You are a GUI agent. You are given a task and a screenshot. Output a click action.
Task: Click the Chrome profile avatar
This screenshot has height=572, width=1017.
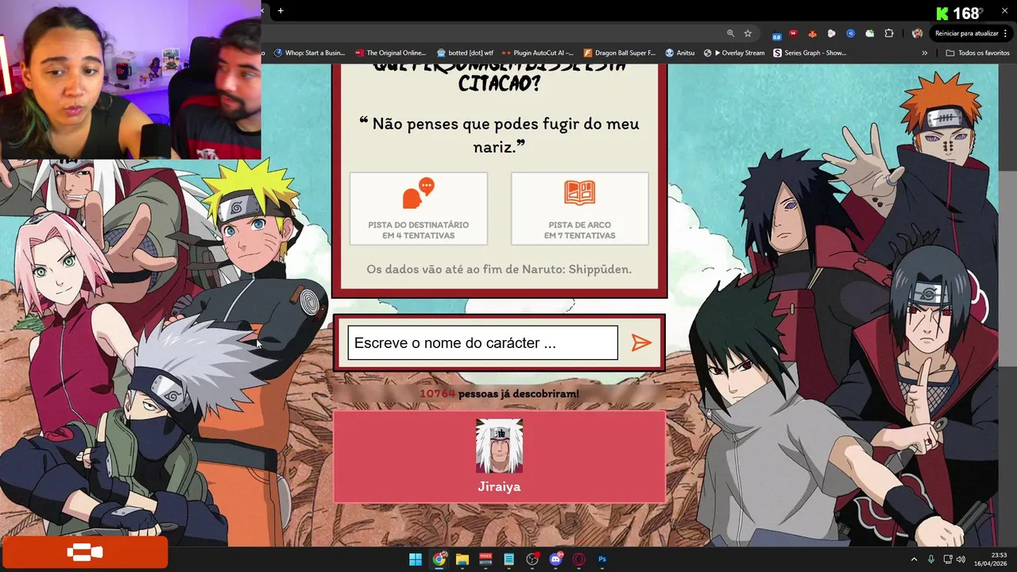pos(917,33)
